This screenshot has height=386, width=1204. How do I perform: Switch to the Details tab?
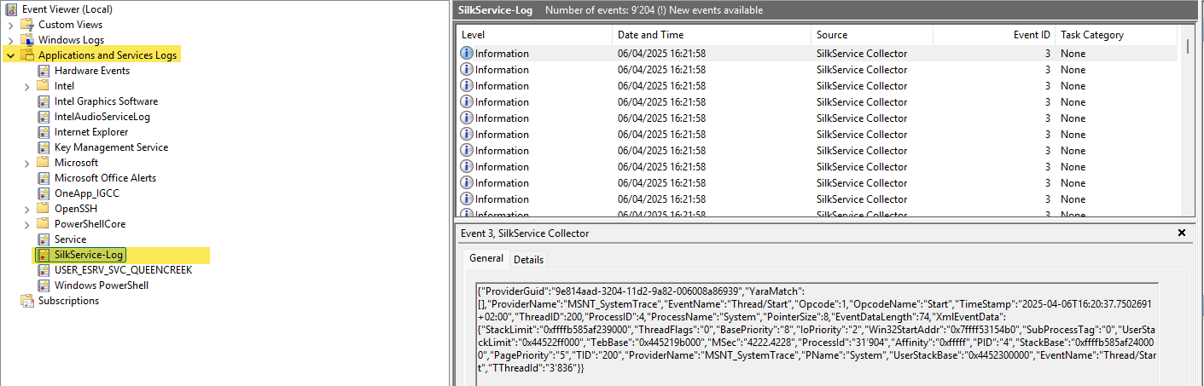528,260
